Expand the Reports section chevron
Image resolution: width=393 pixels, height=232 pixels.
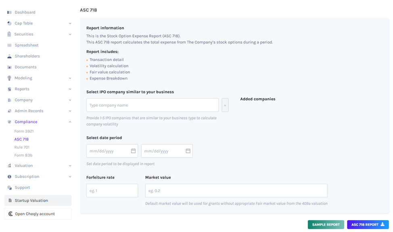70,89
